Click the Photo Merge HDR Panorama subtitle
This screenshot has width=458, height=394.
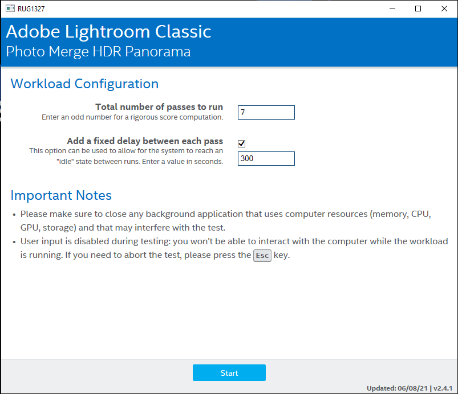click(99, 52)
